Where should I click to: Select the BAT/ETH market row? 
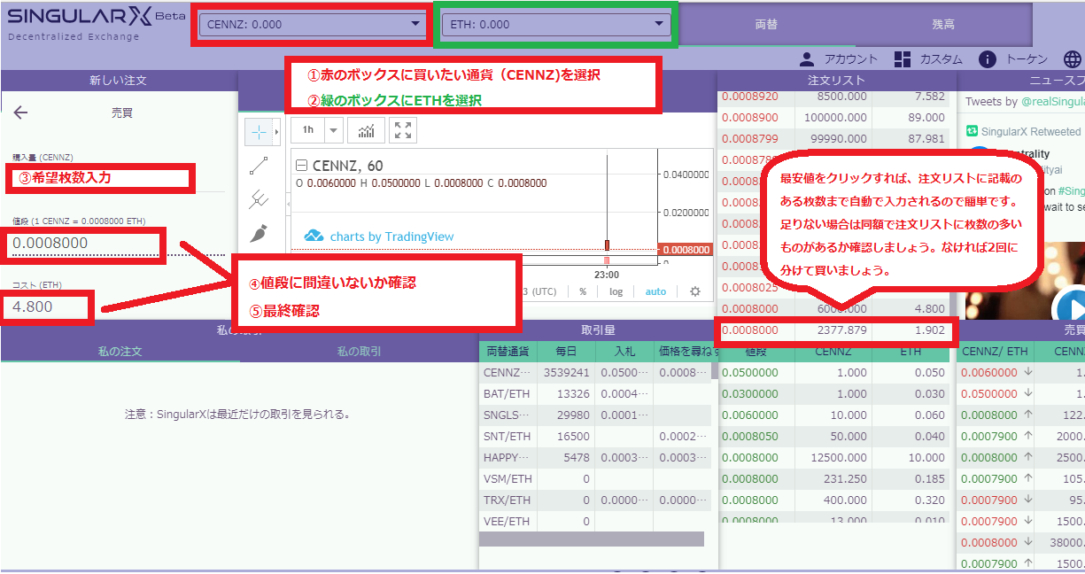pos(595,394)
